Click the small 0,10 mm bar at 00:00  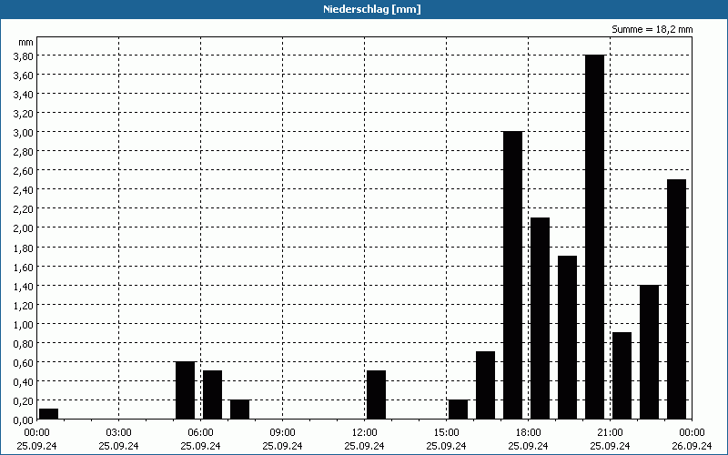(x=49, y=414)
